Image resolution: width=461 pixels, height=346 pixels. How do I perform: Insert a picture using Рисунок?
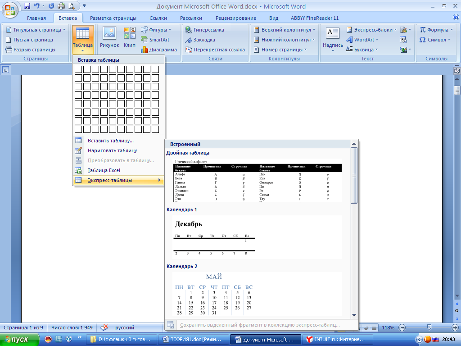tap(109, 37)
